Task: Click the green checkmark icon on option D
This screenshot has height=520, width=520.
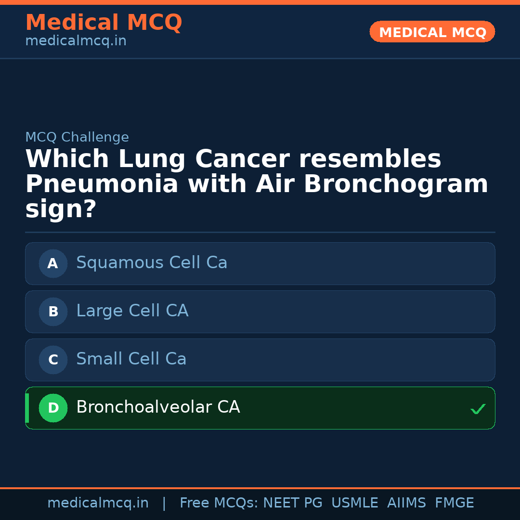Action: pos(478,409)
